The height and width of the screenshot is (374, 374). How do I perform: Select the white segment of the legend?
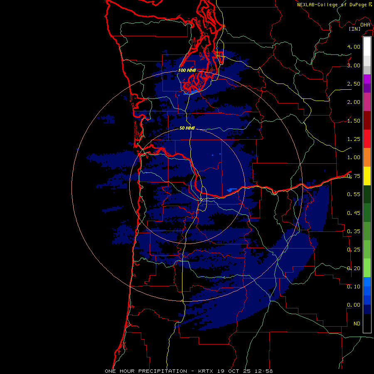pyautogui.click(x=367, y=47)
